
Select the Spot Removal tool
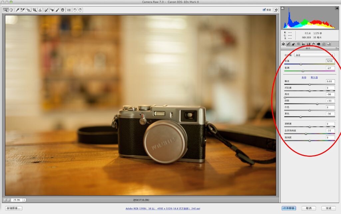(x=46, y=10)
